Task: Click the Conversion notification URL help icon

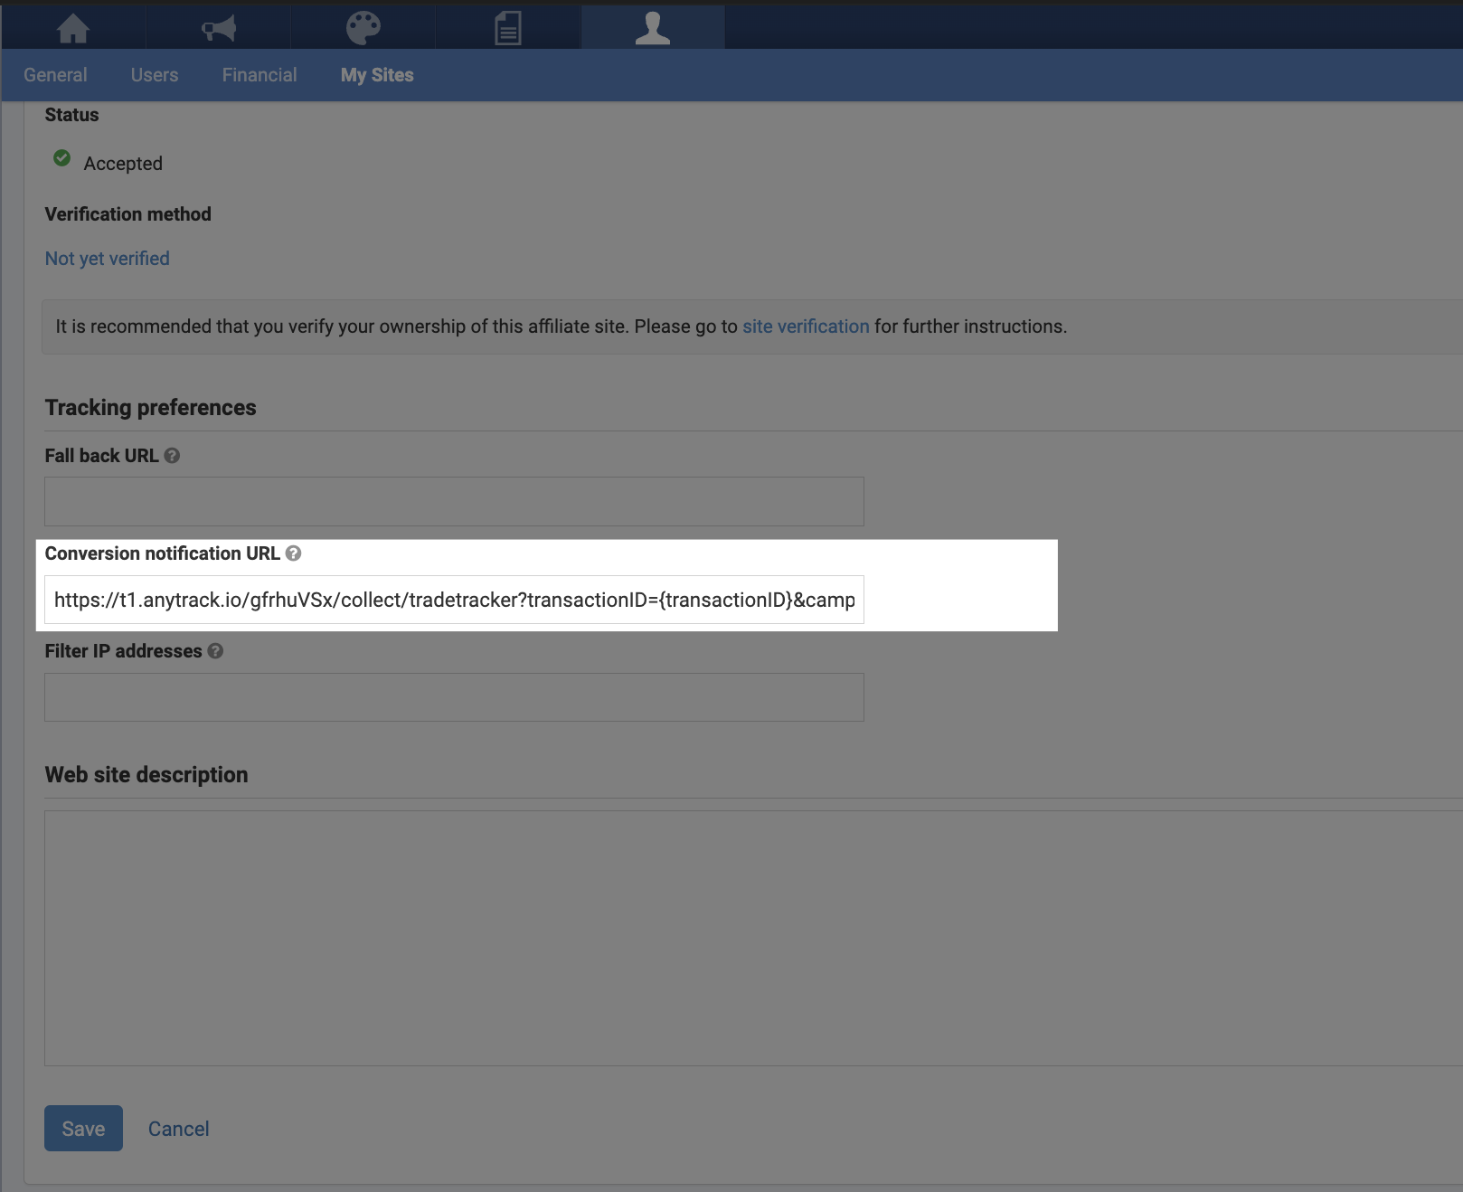Action: (293, 553)
